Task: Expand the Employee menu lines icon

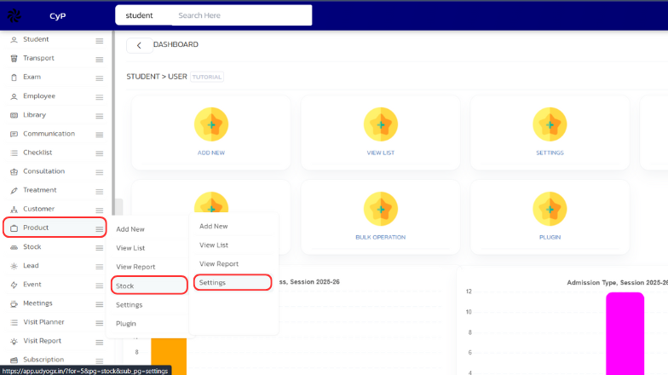Action: [x=99, y=96]
